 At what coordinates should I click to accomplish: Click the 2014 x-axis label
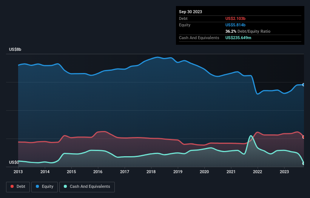(x=45, y=172)
